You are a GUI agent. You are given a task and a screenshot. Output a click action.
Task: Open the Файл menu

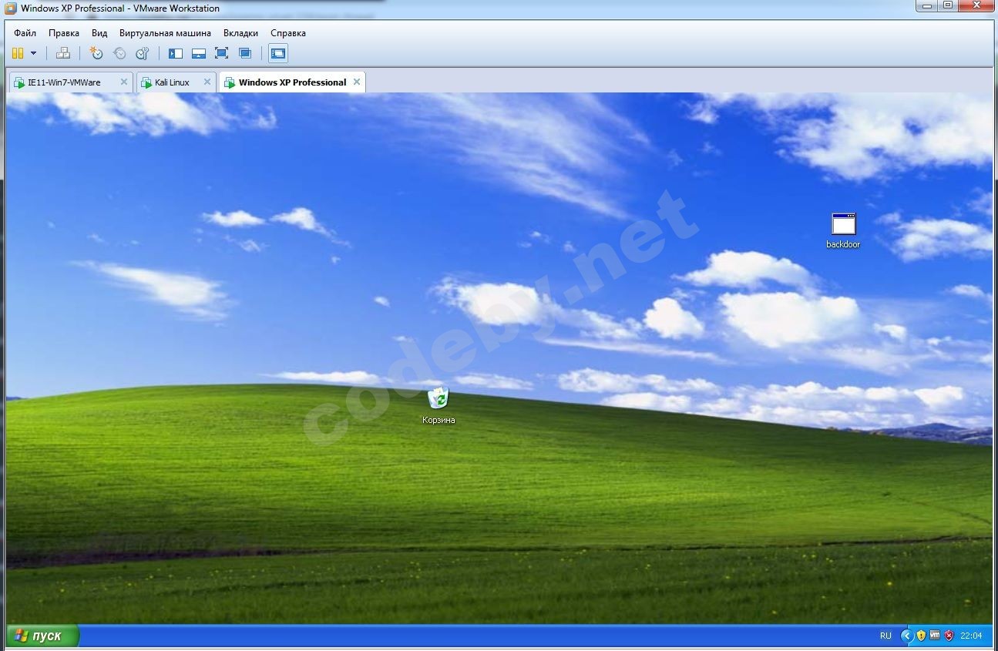(x=25, y=33)
